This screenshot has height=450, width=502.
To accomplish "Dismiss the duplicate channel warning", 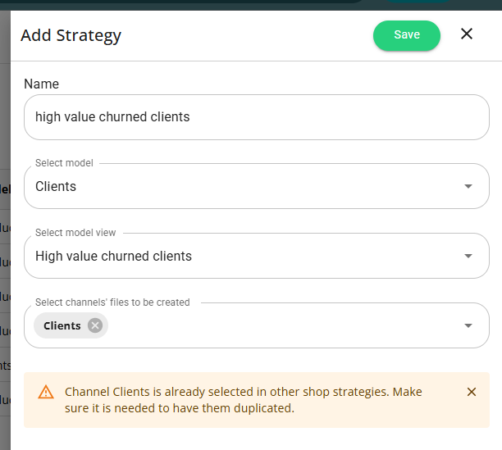I will pyautogui.click(x=472, y=392).
